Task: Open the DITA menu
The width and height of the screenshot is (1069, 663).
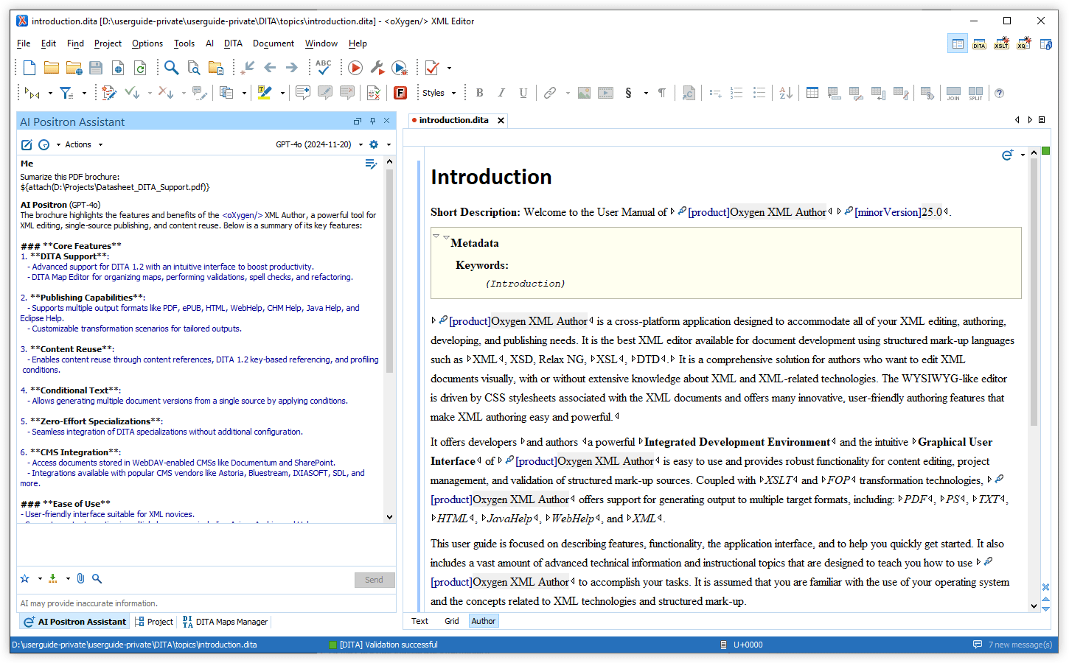Action: 233,43
